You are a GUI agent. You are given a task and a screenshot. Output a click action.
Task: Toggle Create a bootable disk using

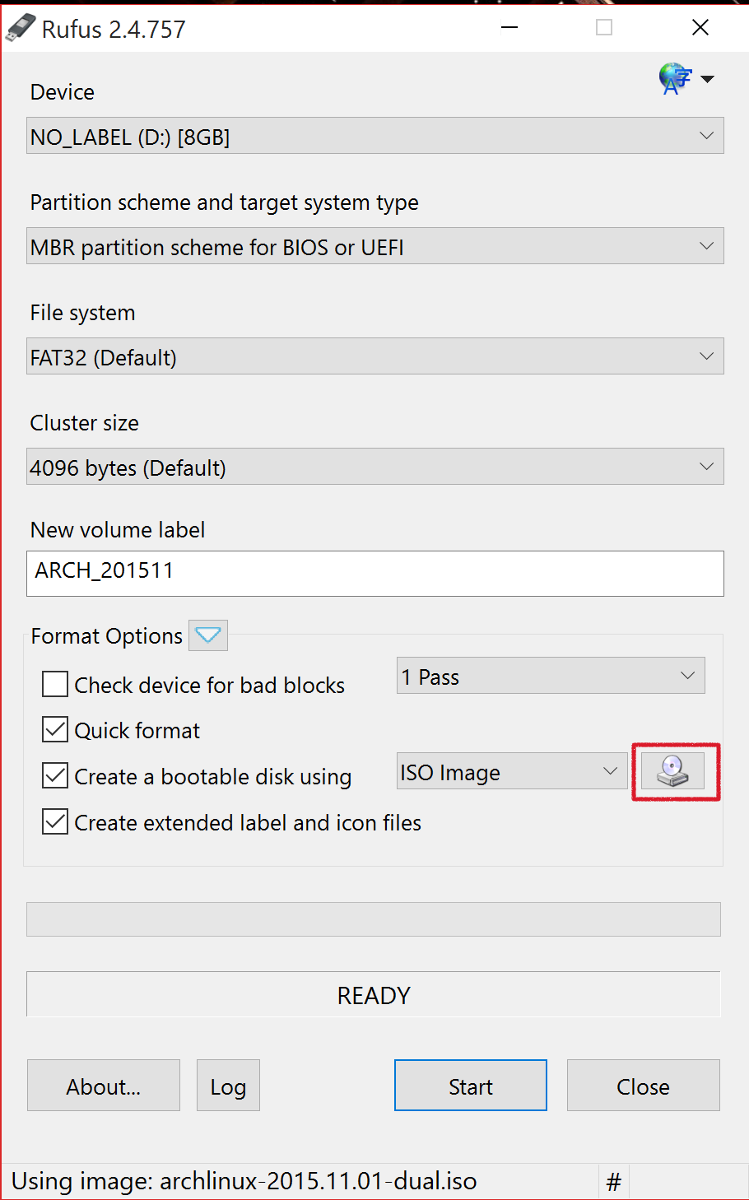point(55,775)
